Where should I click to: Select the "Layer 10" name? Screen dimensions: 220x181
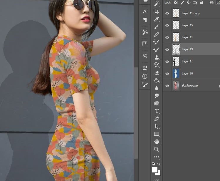[187, 74]
